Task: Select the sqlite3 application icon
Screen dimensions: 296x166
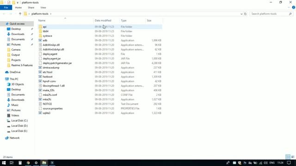Action: tap(40, 113)
